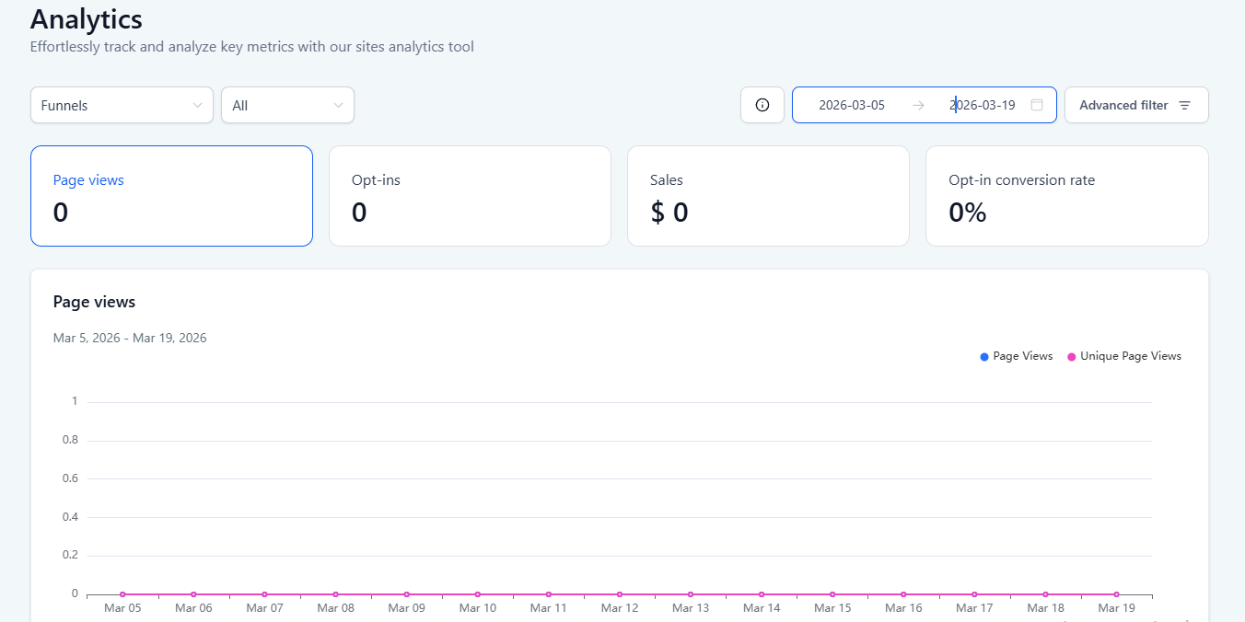This screenshot has height=622, width=1245.
Task: Click the arrow between the two dates
Action: pos(918,105)
